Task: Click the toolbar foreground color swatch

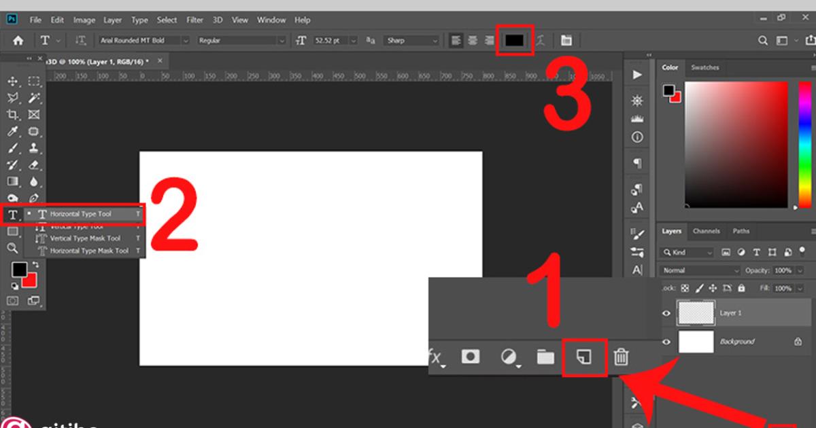Action: point(19,270)
